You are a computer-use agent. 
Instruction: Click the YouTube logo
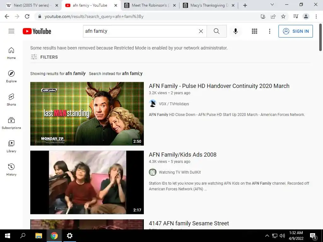point(37,31)
